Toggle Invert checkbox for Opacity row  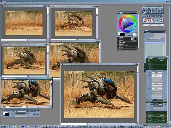(165, 76)
